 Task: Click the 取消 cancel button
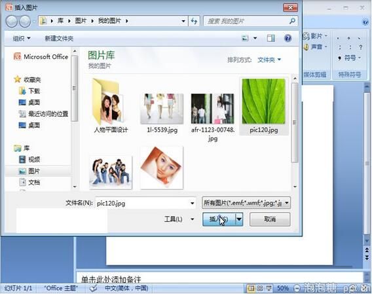pyautogui.click(x=270, y=219)
